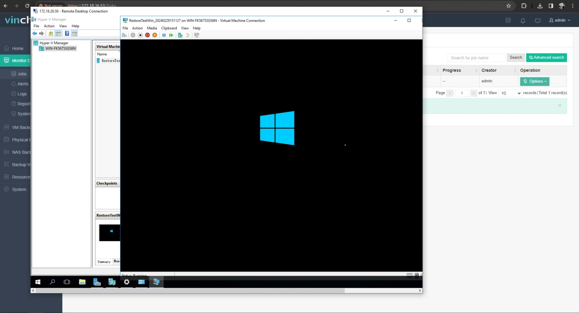Image resolution: width=579 pixels, height=313 pixels.
Task: Shut down the VM with the red power icon
Action: [148, 35]
